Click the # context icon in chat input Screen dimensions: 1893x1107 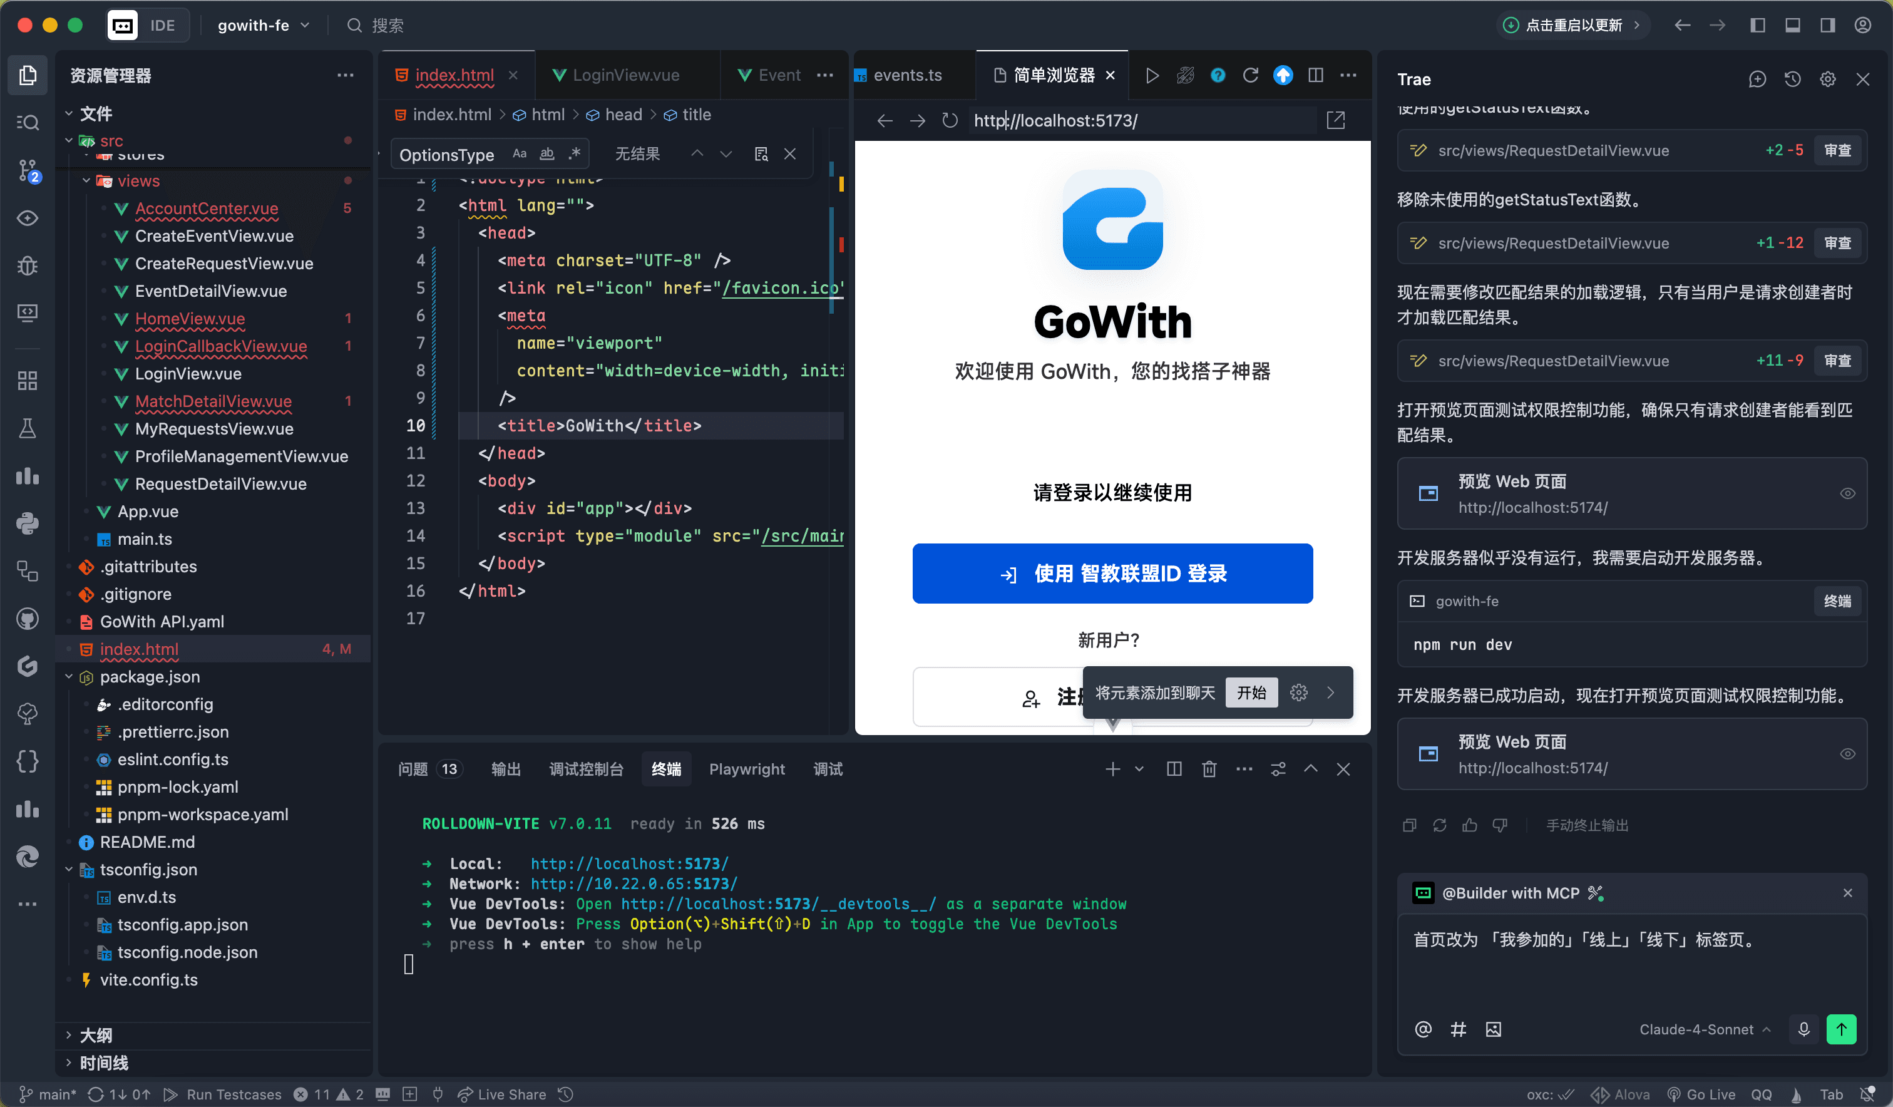[1458, 1029]
